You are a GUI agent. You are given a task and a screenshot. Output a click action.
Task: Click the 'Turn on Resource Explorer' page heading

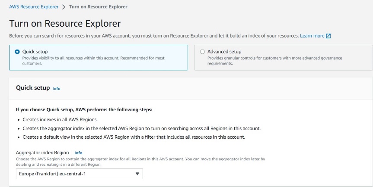click(x=65, y=23)
